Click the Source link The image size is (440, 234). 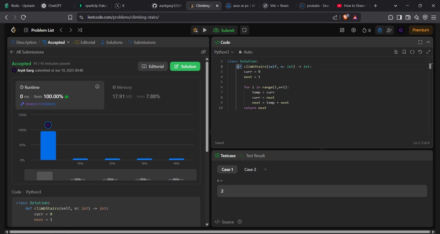[x=224, y=222]
